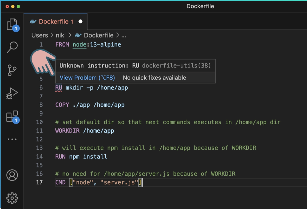This screenshot has height=209, width=307.
Task: Click the FROM keyword on line 1
Action: 62,45
